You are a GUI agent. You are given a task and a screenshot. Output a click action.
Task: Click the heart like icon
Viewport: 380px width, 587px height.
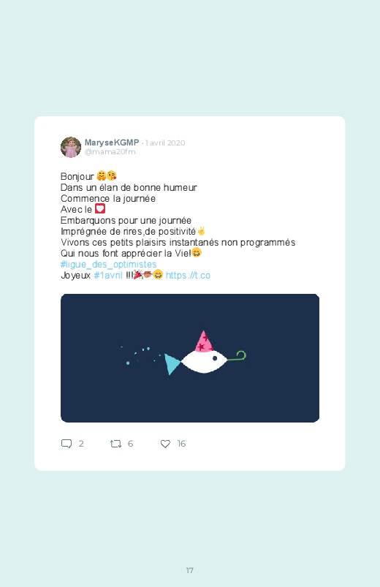pyautogui.click(x=165, y=444)
